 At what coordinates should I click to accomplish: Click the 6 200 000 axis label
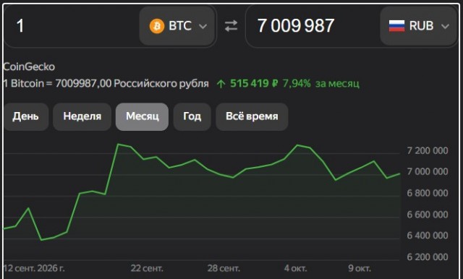click(x=428, y=257)
